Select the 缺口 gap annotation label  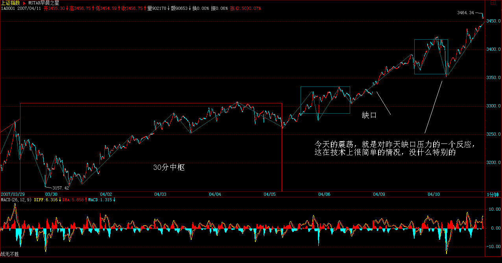(369, 116)
